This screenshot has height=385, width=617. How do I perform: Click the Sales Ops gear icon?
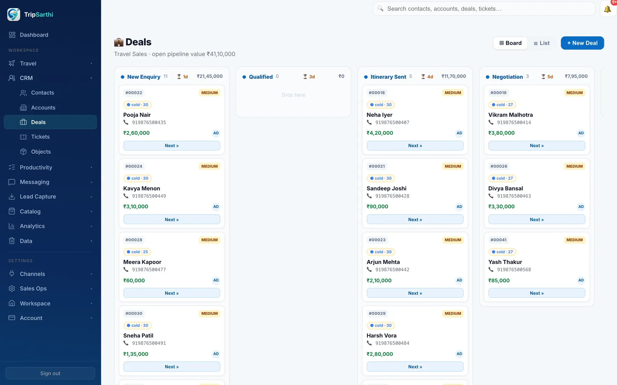[12, 288]
